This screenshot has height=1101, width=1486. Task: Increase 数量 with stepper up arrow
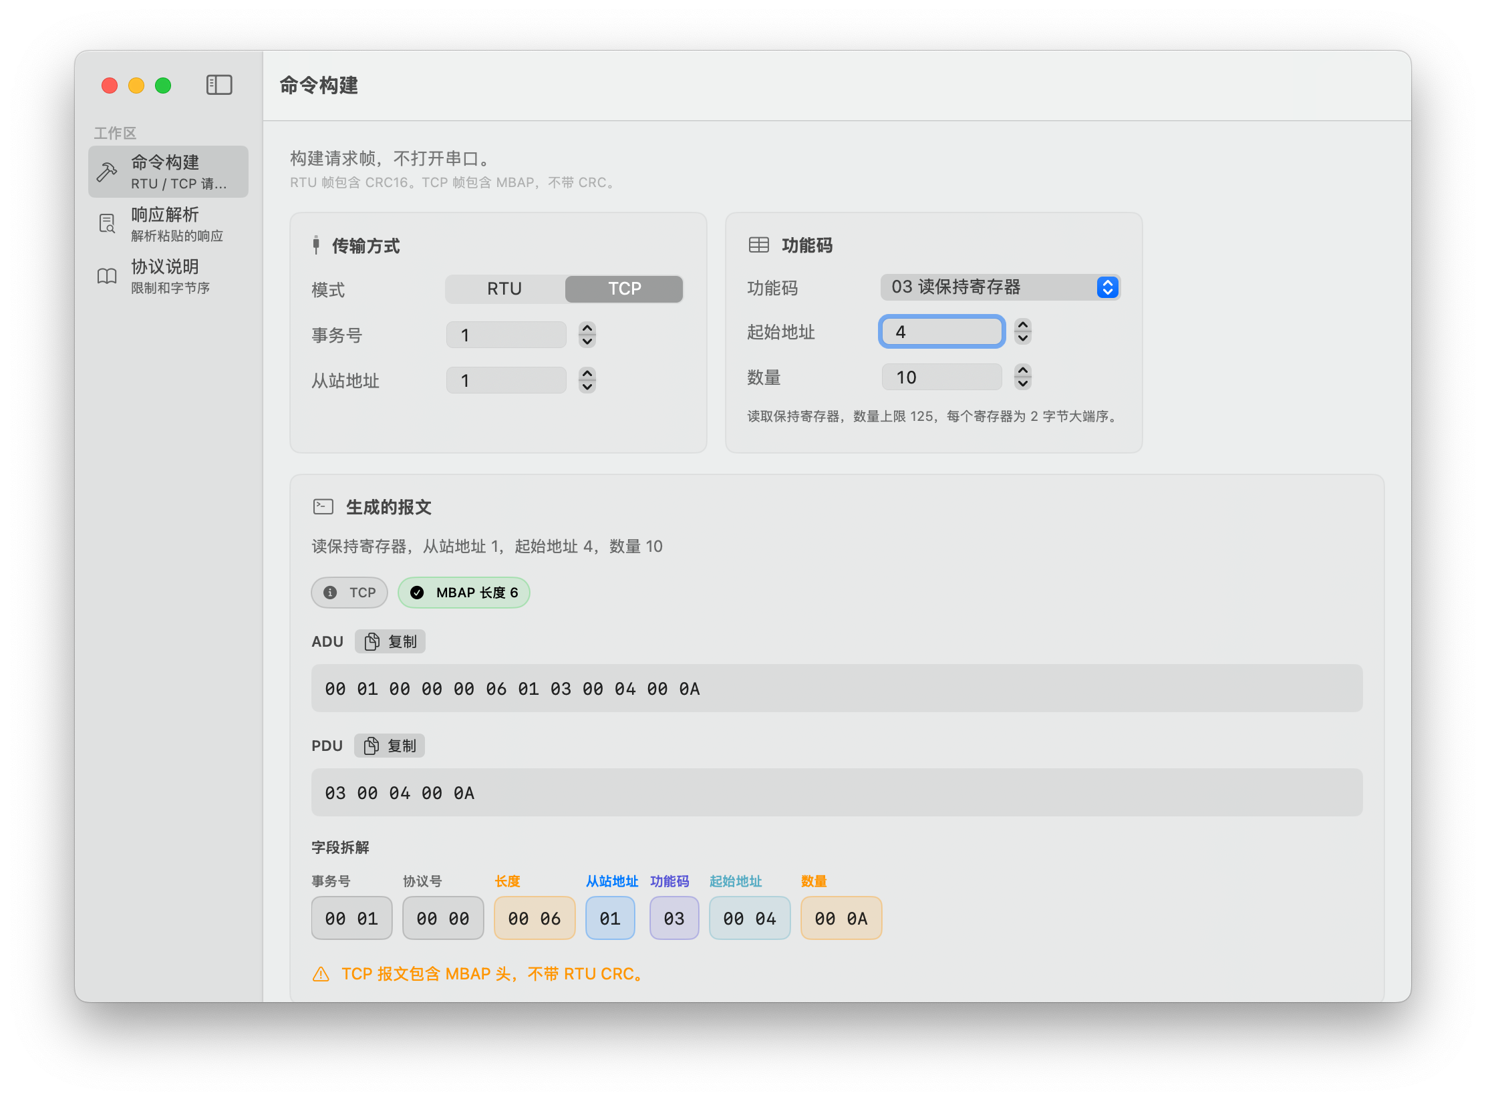click(x=1023, y=370)
